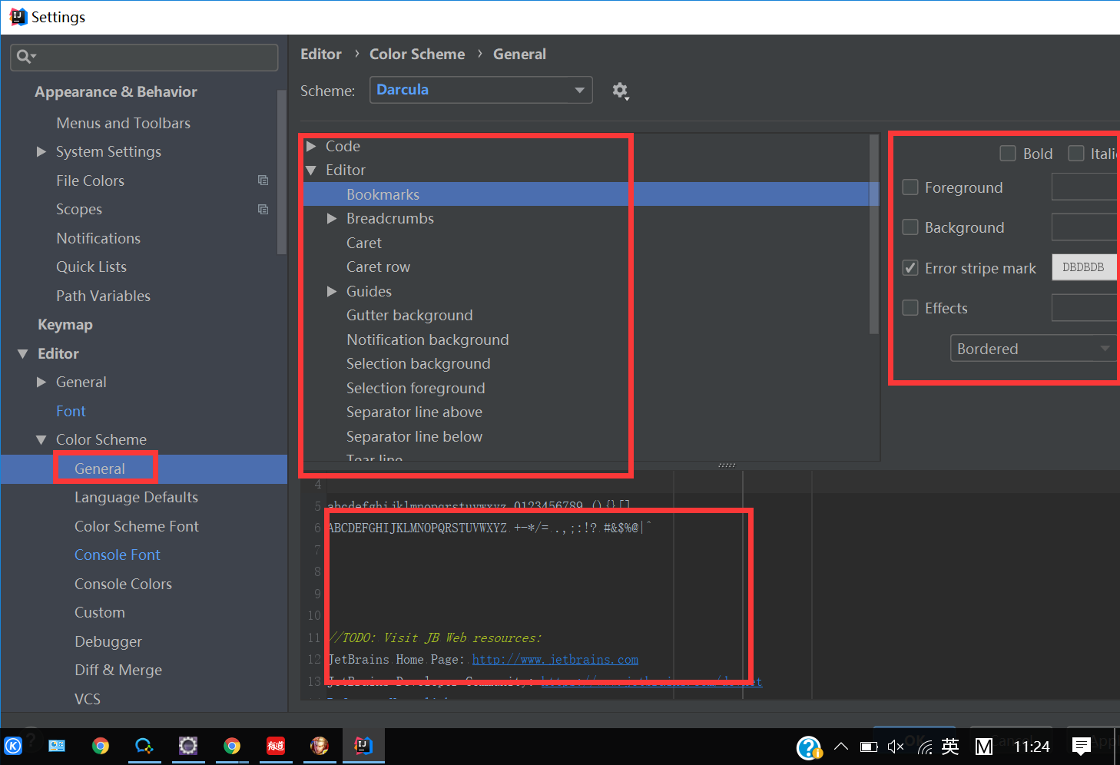This screenshot has height=765, width=1120.
Task: Collapse the Editor node in color list
Action: [x=311, y=170]
